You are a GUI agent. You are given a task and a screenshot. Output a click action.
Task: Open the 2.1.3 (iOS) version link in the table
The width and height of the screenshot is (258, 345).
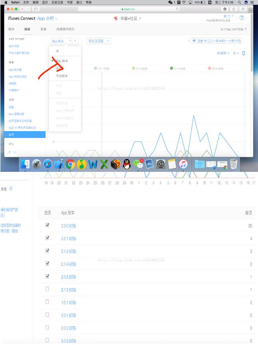click(x=69, y=290)
